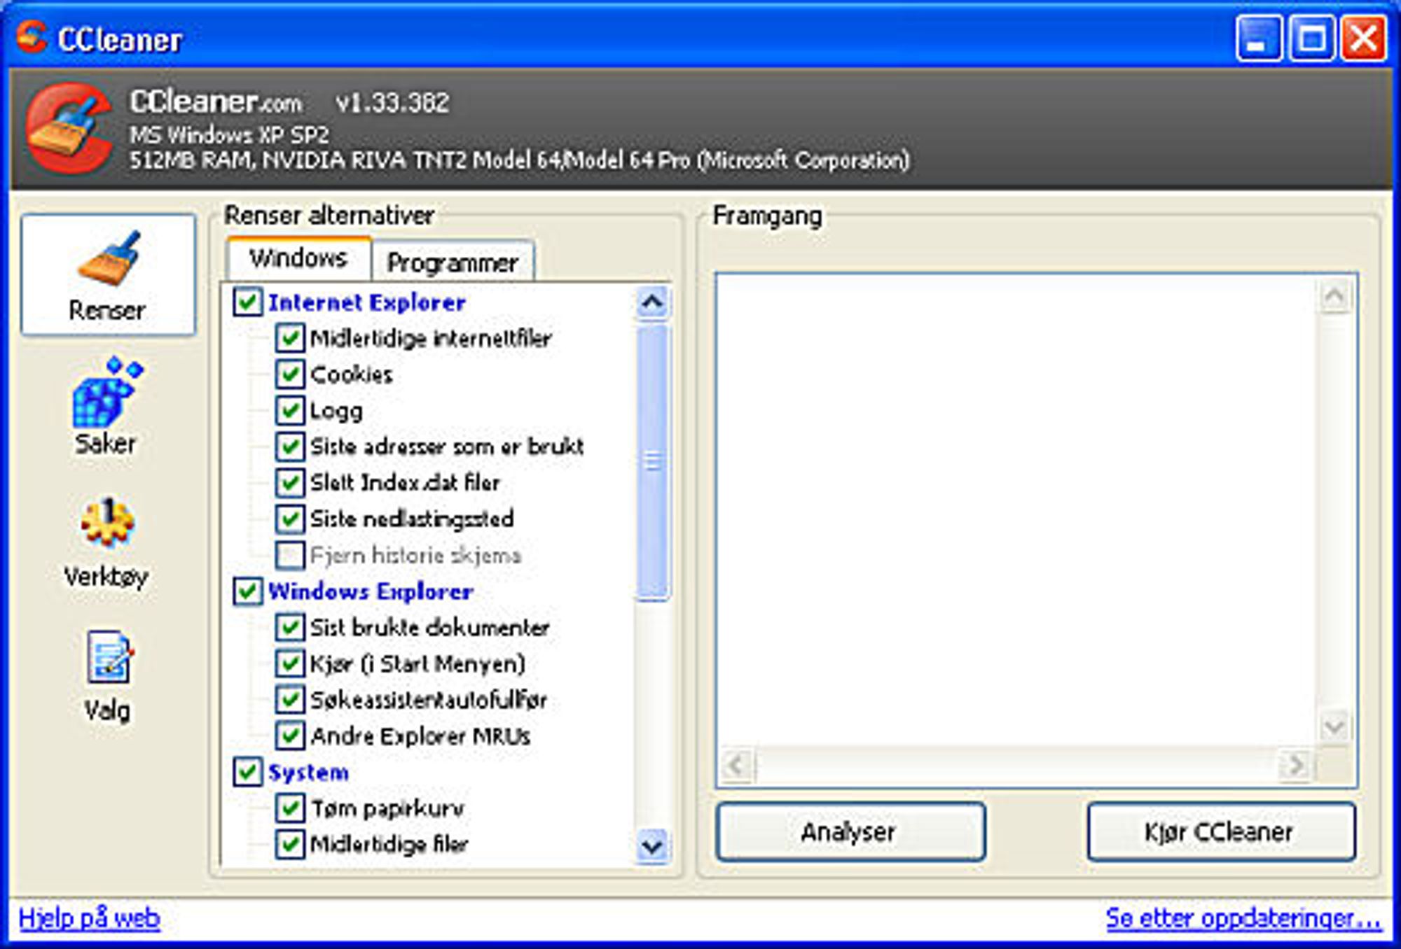Toggle Siste adresser som er brukt
1401x949 pixels.
point(290,447)
